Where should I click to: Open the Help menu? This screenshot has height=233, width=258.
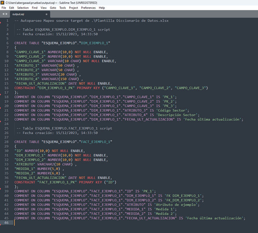coord(102,8)
